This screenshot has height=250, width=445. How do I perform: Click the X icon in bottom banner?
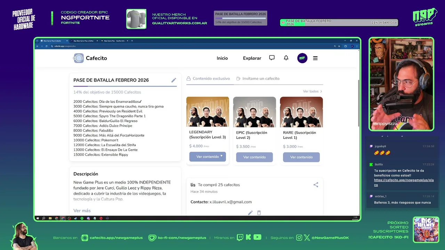pos(307,237)
